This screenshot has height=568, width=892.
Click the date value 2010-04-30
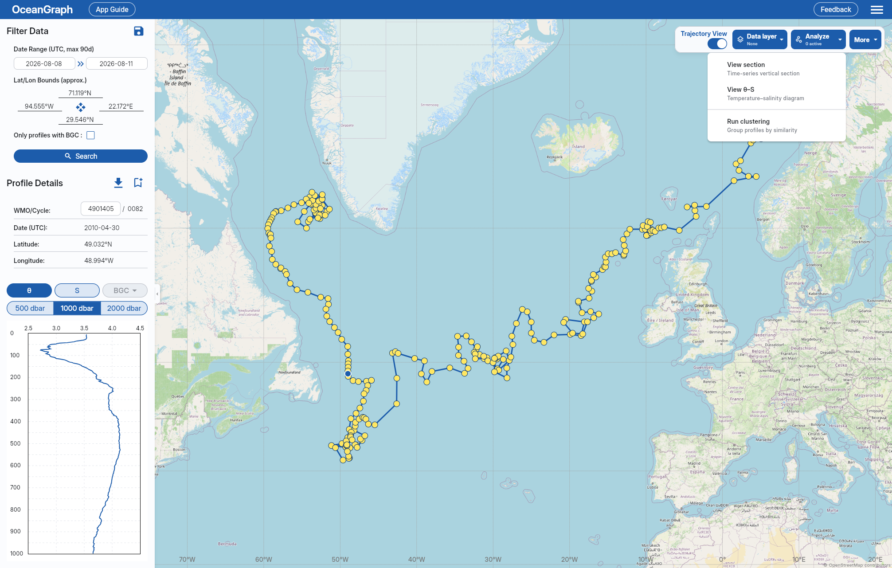click(102, 228)
